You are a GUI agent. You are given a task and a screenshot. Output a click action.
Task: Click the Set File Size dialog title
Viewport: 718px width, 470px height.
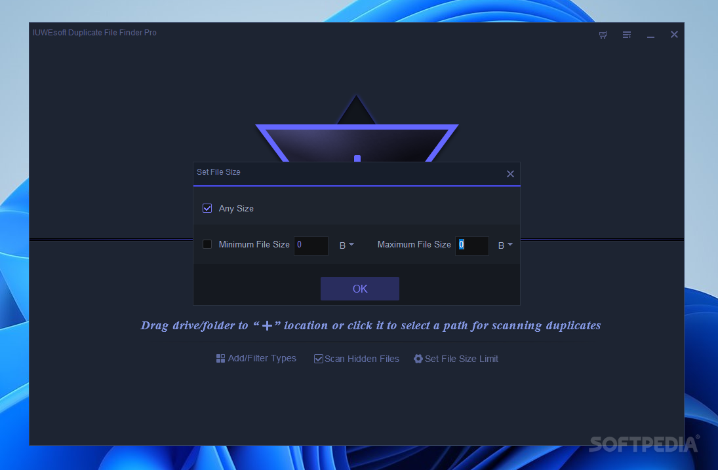[218, 172]
